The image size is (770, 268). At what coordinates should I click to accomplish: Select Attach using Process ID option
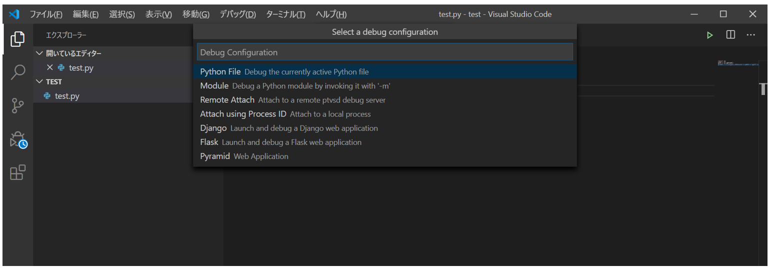click(x=384, y=114)
